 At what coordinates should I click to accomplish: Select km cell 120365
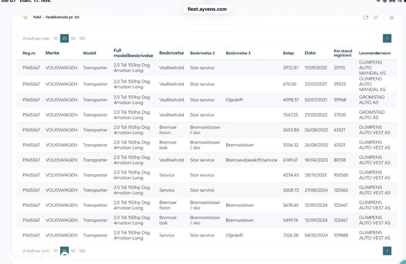click(341, 190)
